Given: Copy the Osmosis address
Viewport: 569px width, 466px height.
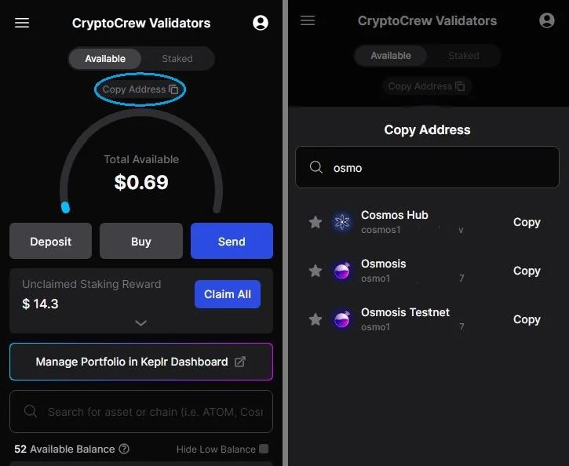Looking at the screenshot, I should coord(527,271).
